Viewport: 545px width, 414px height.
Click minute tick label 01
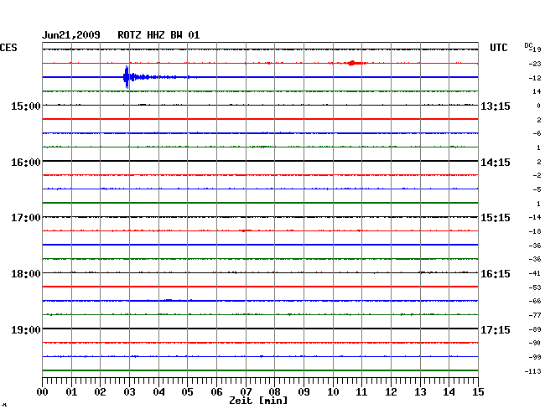[71, 391]
